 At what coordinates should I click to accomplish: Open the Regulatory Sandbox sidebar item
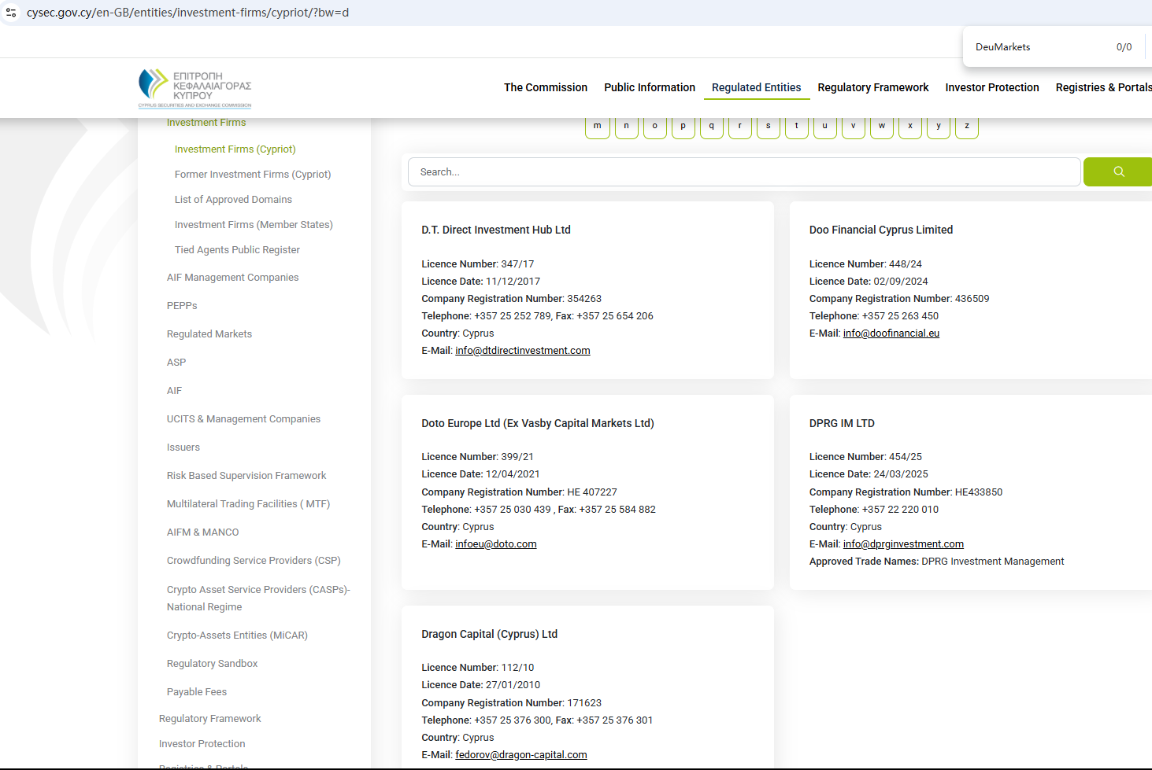tap(212, 664)
